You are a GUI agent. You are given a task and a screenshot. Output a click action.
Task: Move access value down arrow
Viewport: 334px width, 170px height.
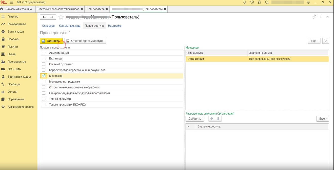click(218, 119)
